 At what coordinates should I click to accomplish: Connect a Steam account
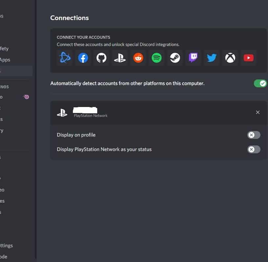(175, 58)
